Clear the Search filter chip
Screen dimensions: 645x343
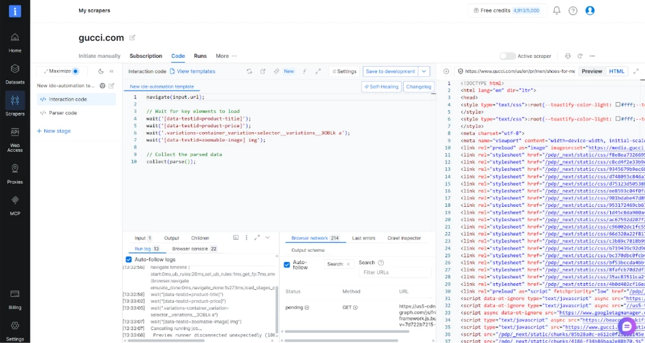pyautogui.click(x=348, y=264)
